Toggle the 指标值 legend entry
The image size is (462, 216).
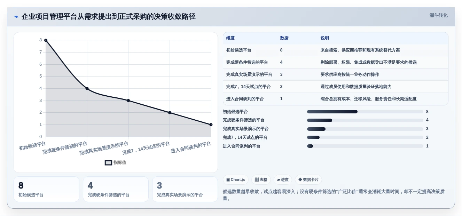pos(116,162)
